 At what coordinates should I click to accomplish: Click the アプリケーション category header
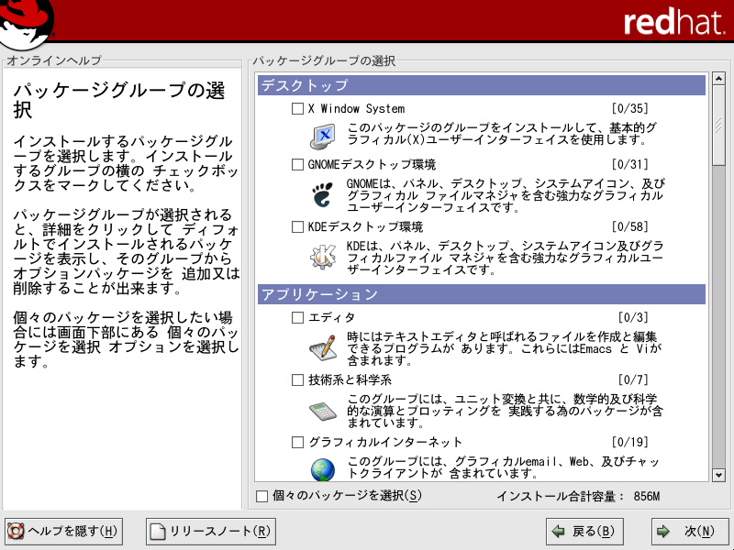click(481, 294)
